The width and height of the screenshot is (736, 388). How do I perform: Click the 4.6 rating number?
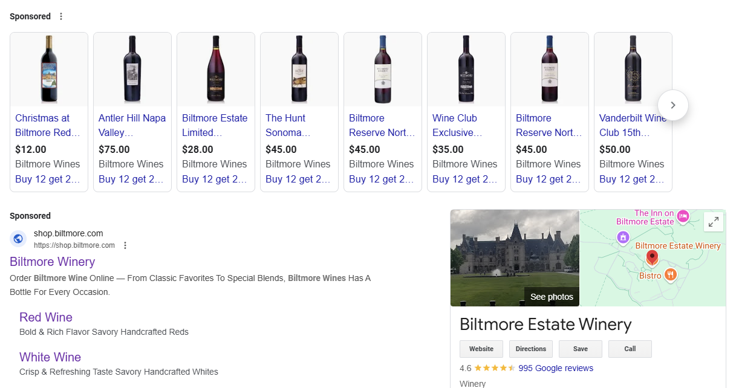pos(466,368)
